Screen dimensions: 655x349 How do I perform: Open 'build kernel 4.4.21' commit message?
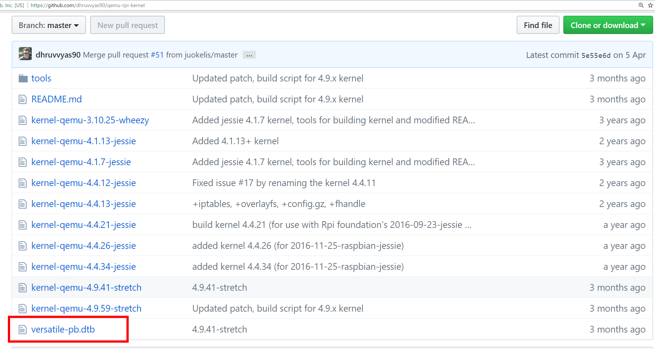[x=331, y=225]
